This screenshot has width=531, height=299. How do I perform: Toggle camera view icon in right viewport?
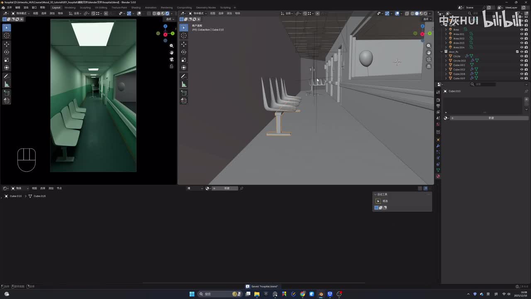tap(429, 59)
